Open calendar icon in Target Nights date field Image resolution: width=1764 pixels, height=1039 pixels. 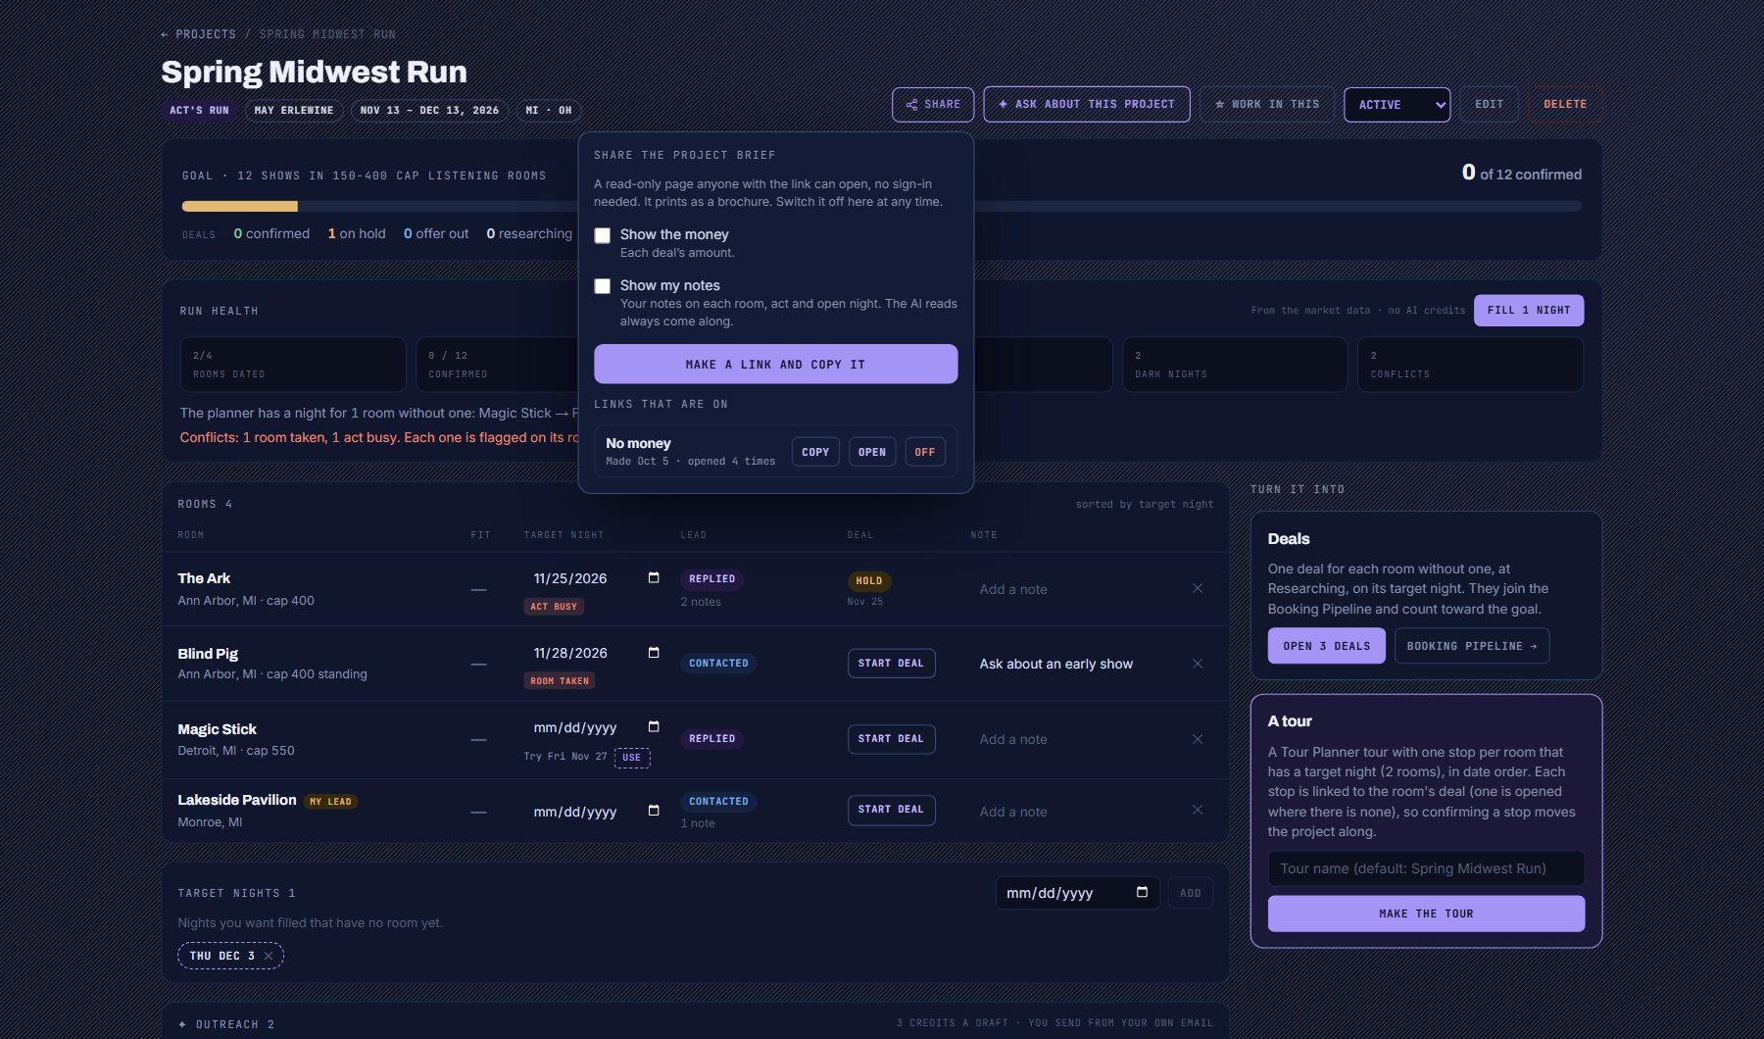click(1142, 892)
